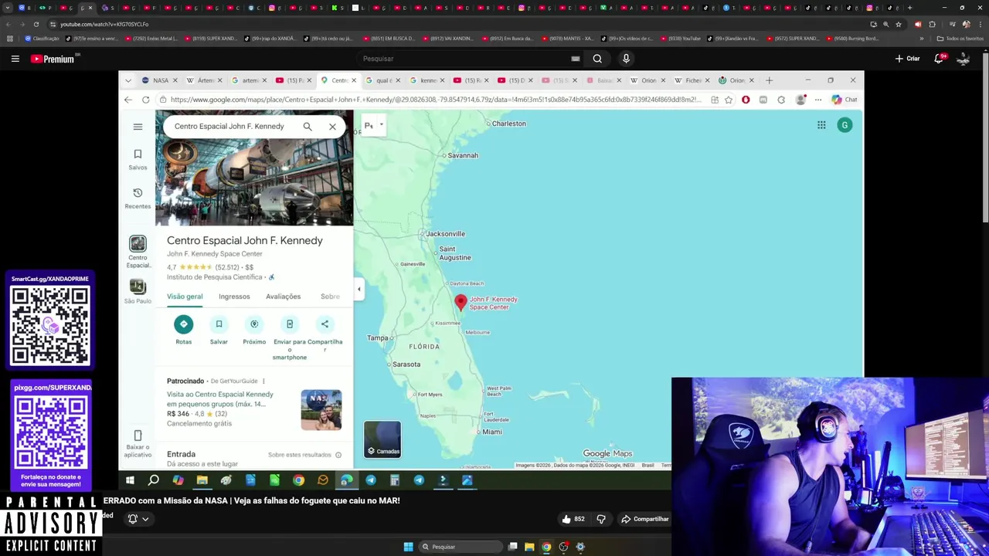
Task: Click Próximo nearby search button
Action: (x=254, y=330)
